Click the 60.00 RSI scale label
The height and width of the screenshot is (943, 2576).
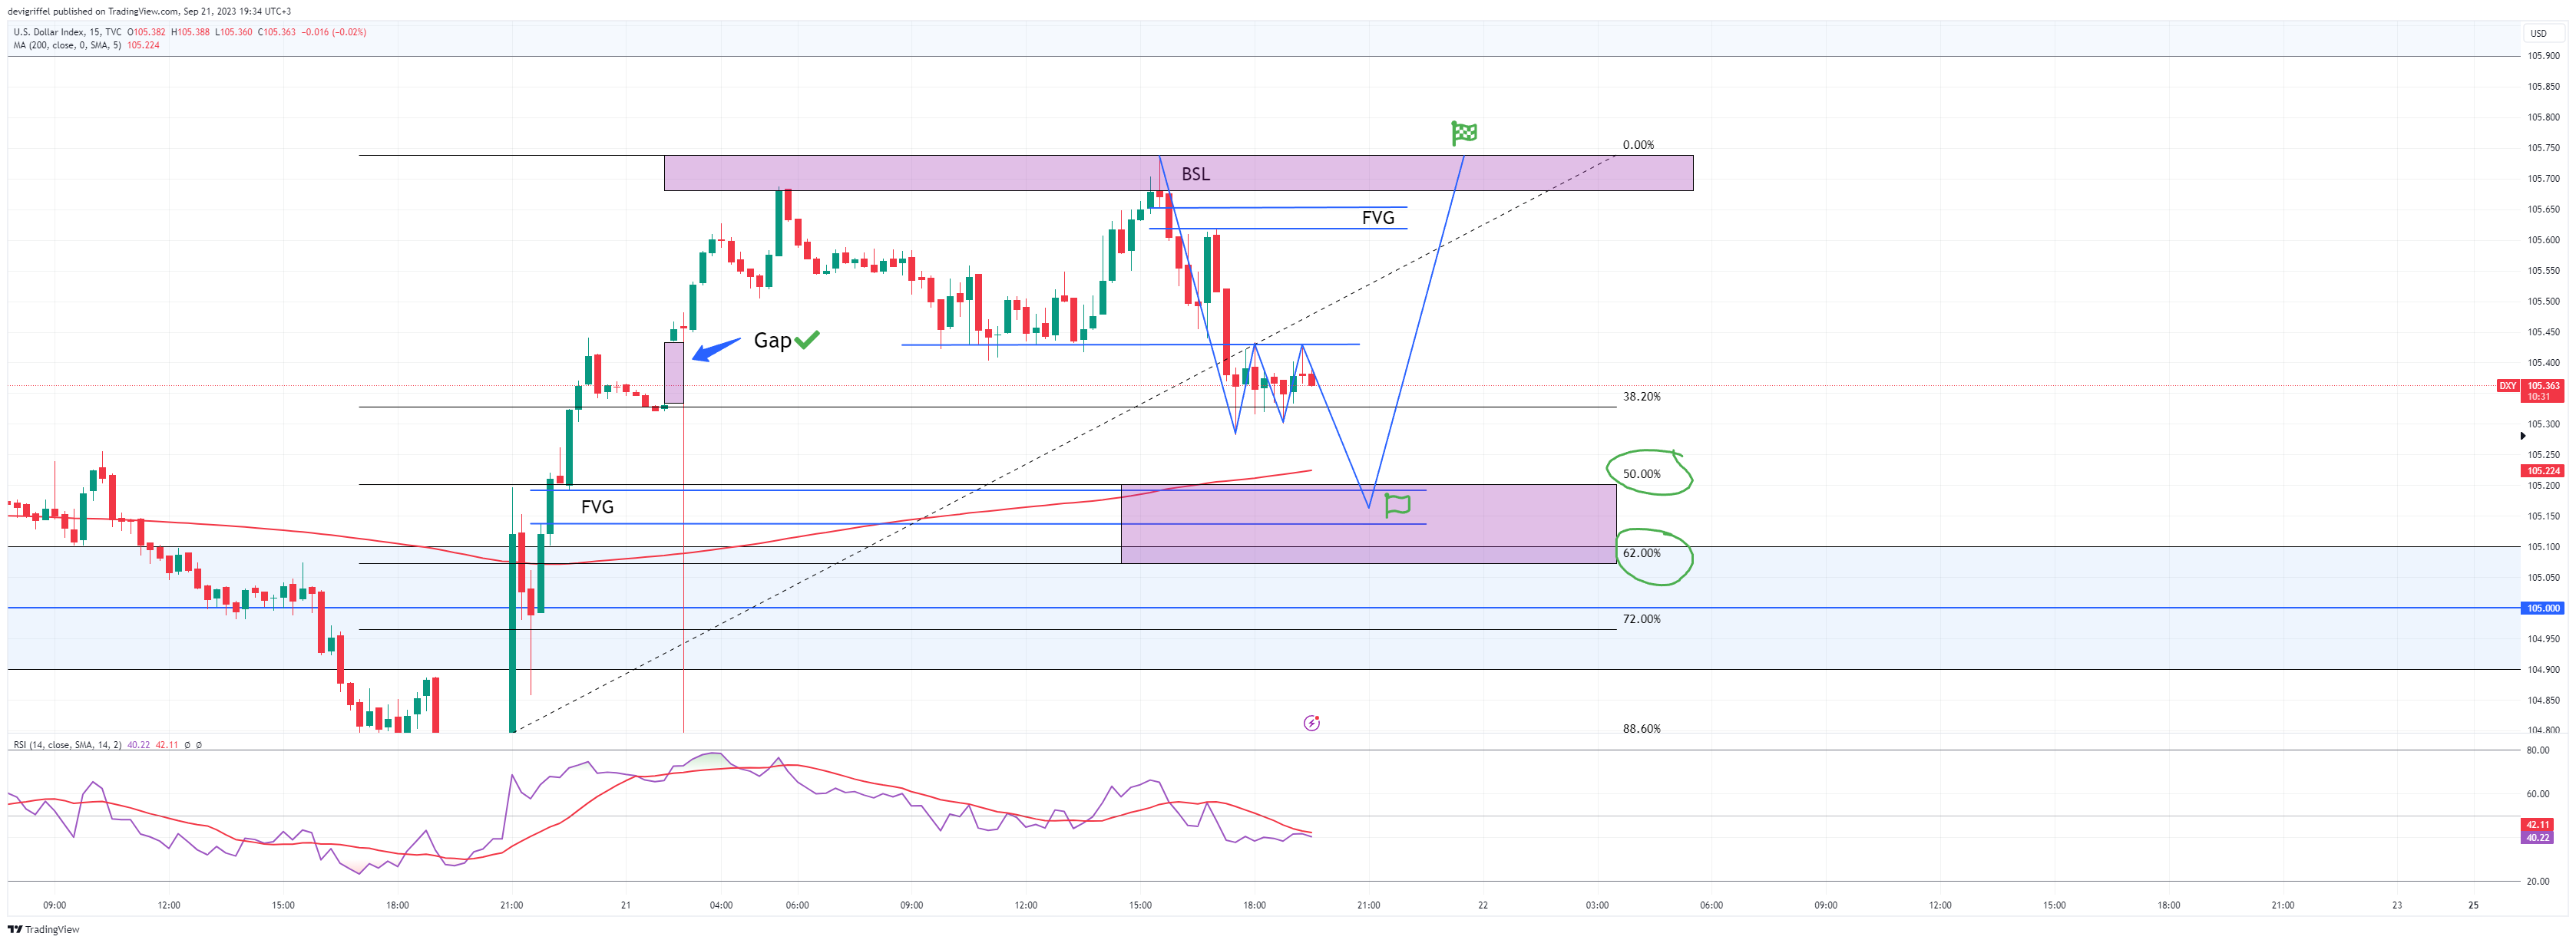click(2538, 794)
